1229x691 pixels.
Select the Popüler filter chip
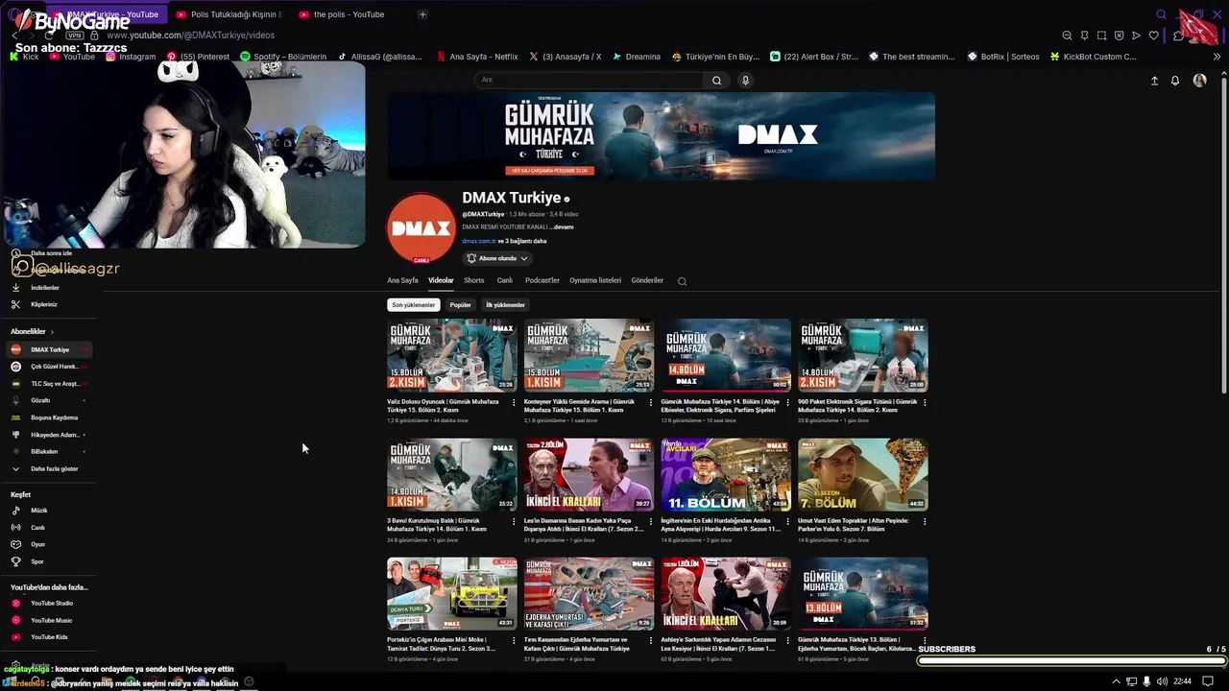461,305
